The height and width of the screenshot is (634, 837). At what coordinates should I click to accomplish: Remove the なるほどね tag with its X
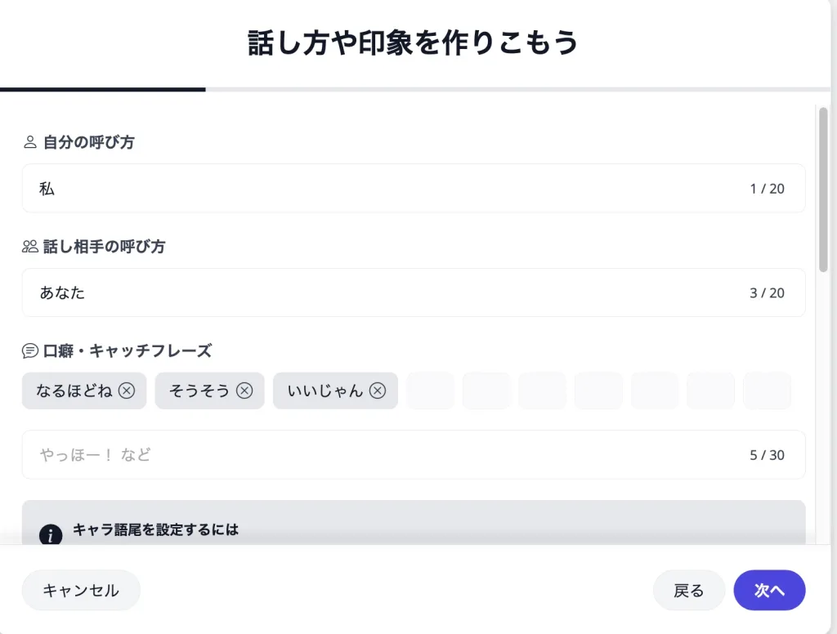coord(127,391)
